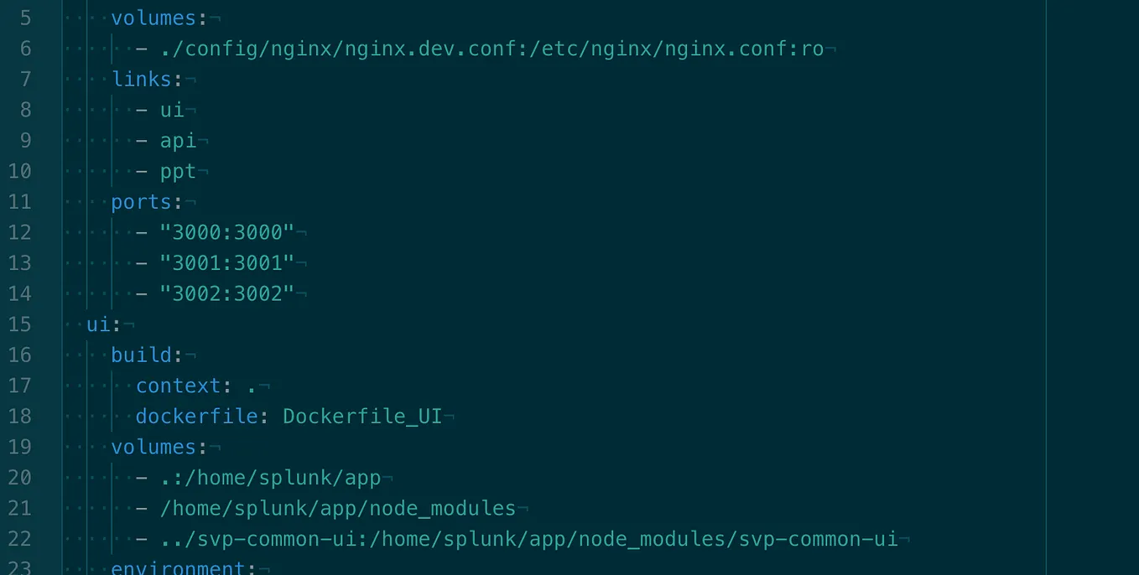Screen dimensions: 1139x575
Task: Click the Dockerfile_UI value
Action: point(362,417)
